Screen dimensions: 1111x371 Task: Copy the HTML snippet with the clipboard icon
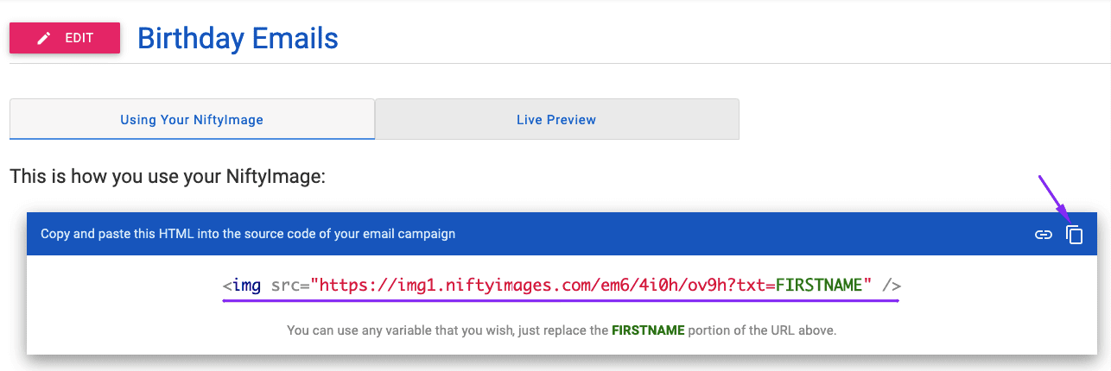(x=1074, y=234)
